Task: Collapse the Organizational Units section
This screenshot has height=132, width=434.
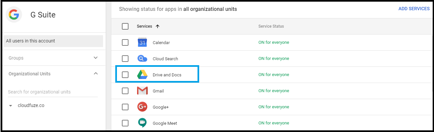Action: click(x=96, y=74)
